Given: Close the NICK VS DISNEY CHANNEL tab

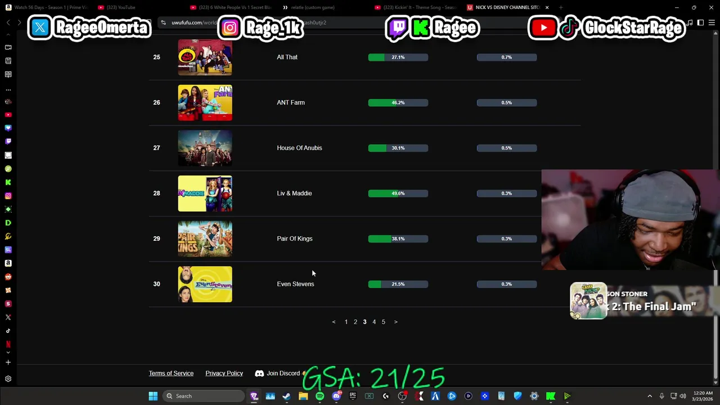Looking at the screenshot, I should pyautogui.click(x=547, y=7).
